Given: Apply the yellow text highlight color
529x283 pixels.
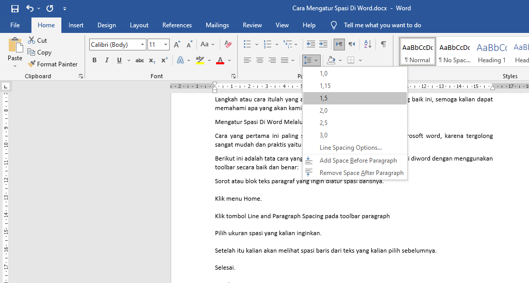Looking at the screenshot, I should point(200,60).
